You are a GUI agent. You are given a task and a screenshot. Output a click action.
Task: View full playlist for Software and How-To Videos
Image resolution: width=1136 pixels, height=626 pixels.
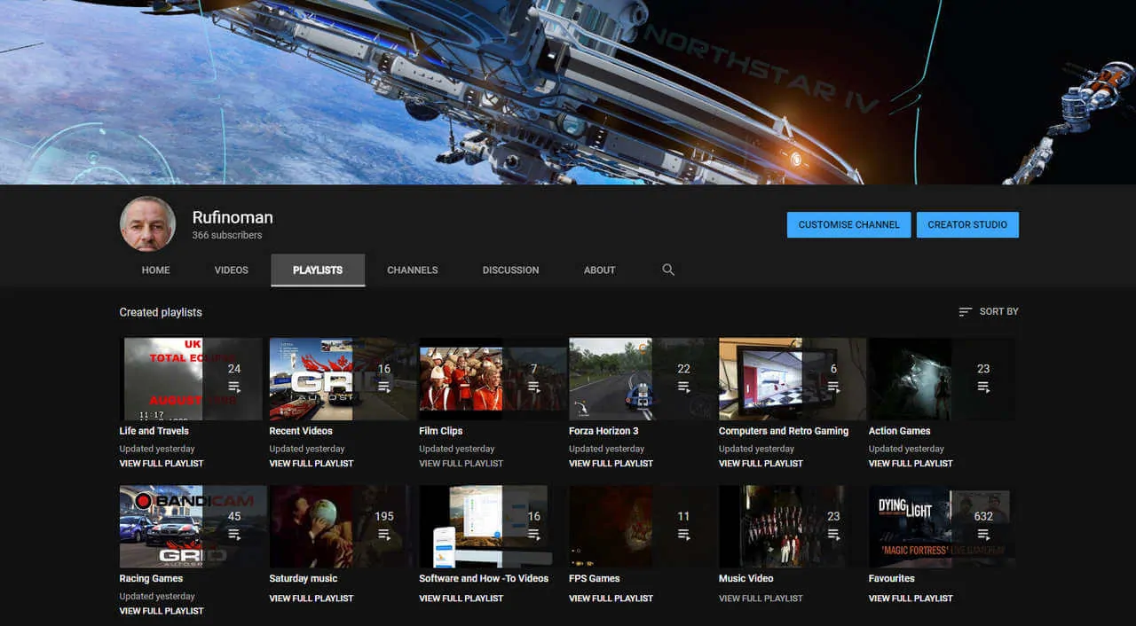(461, 599)
